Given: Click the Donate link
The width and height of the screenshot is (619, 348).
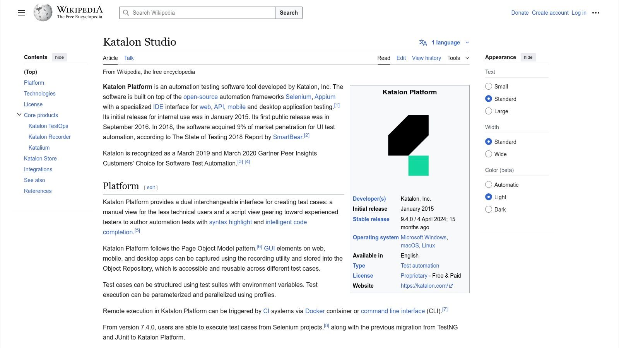Looking at the screenshot, I should coord(520,13).
